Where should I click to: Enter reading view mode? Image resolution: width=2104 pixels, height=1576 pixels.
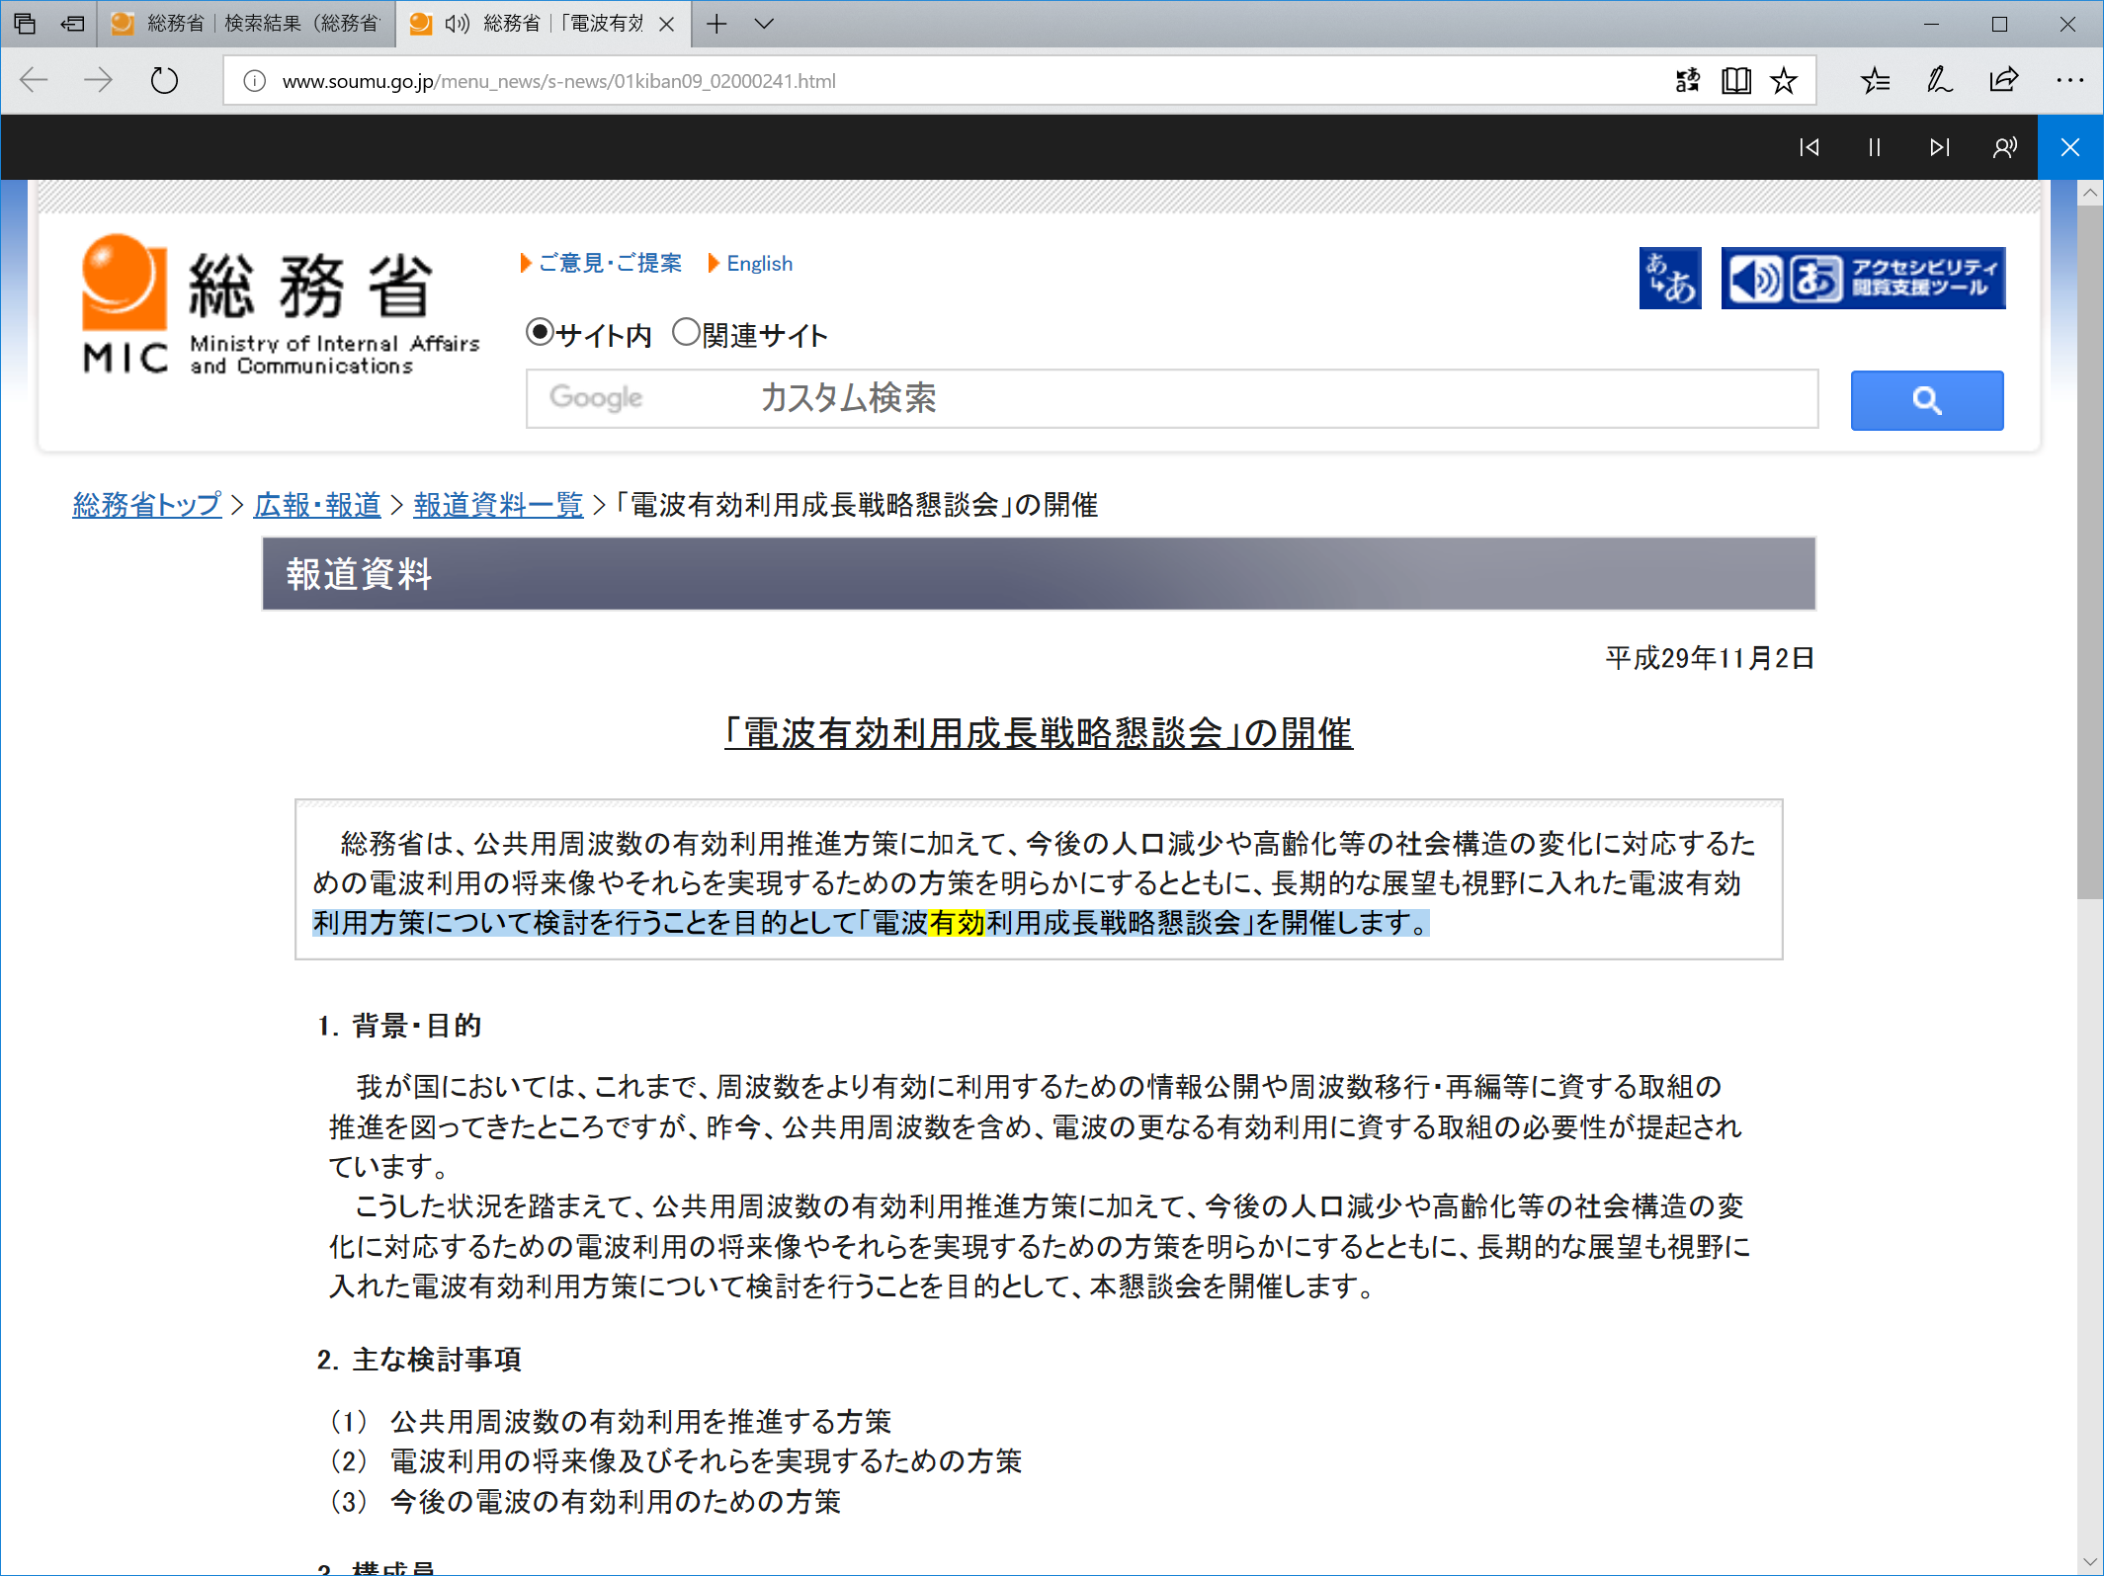pos(1735,80)
